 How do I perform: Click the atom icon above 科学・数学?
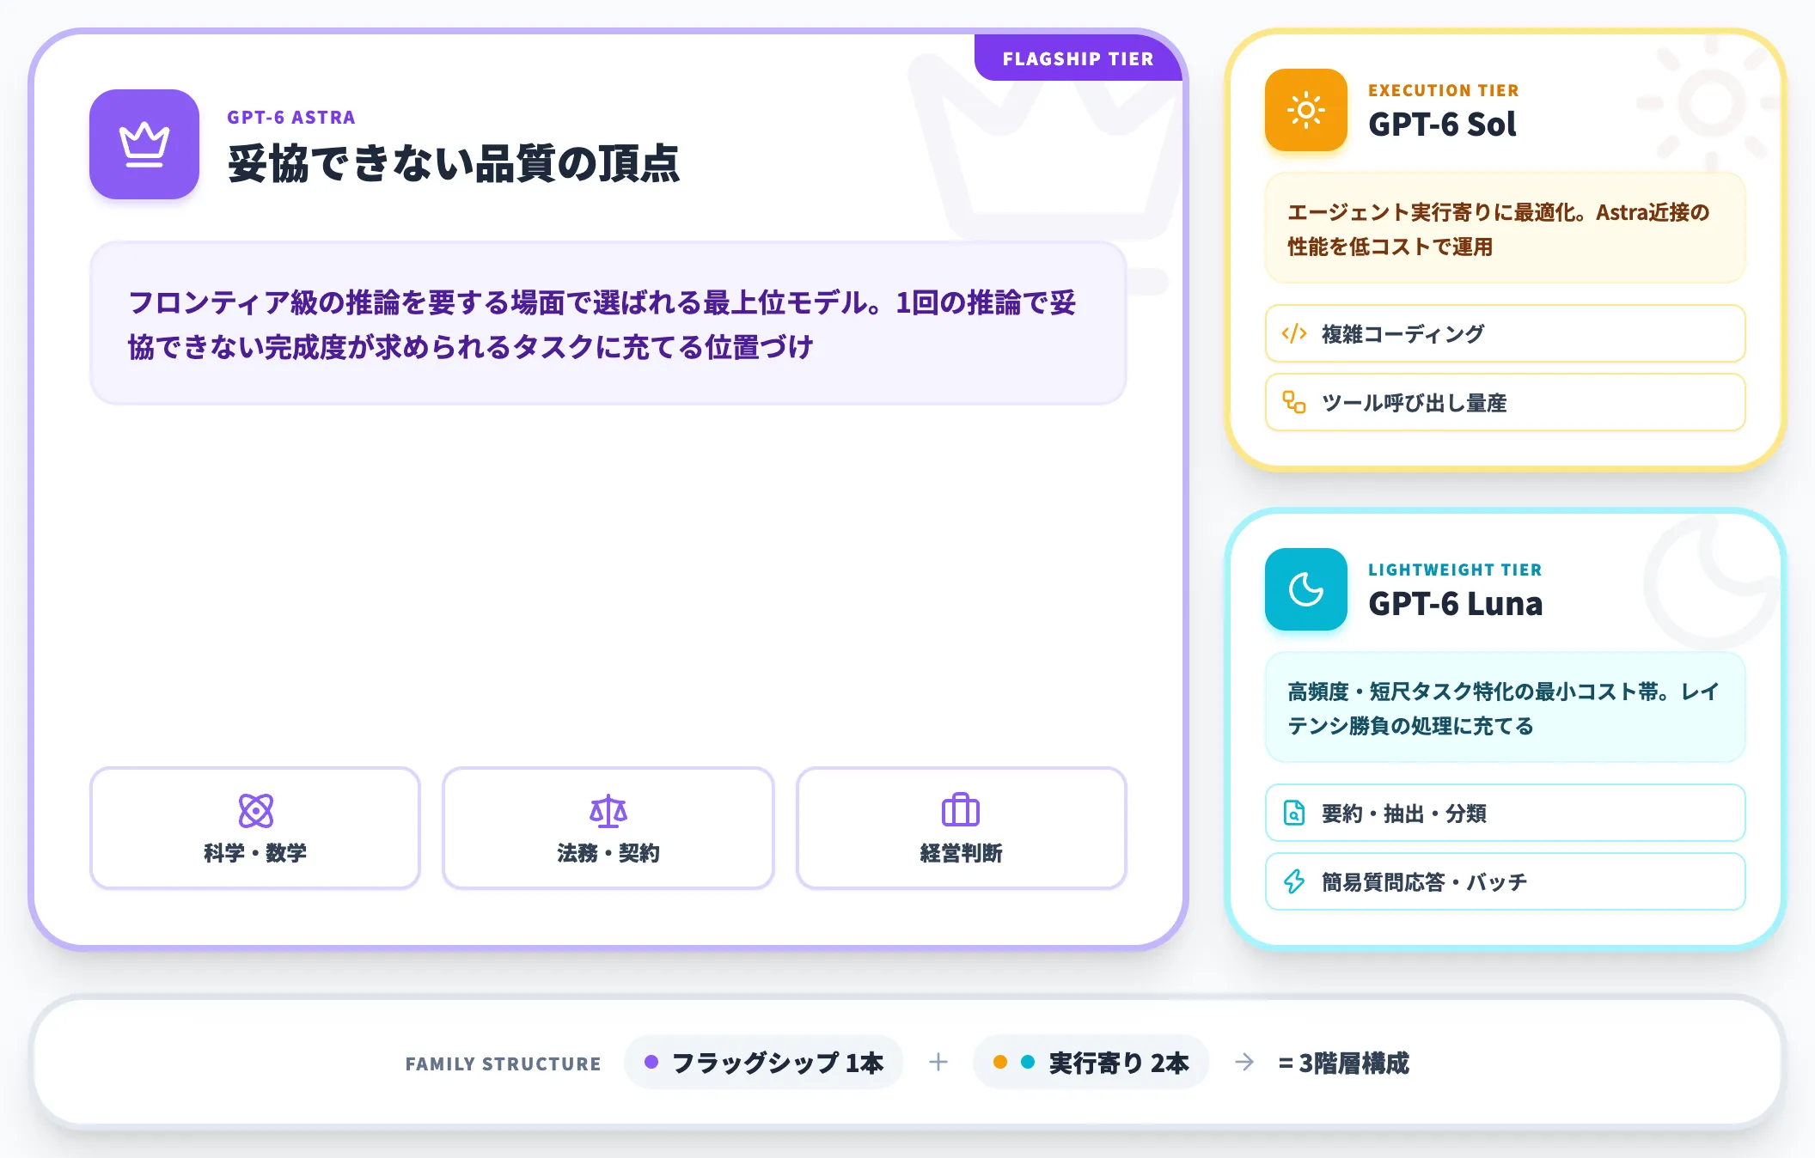coord(256,811)
